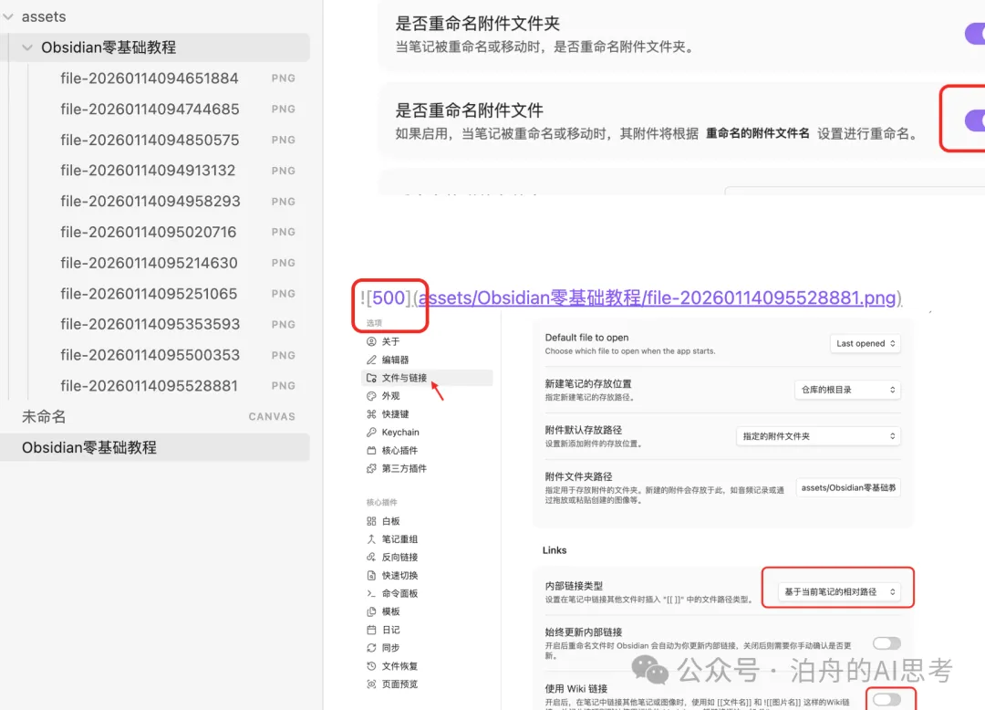Screen dimensions: 985x710
Task: Click the 白板 grid icon
Action: pos(371,521)
